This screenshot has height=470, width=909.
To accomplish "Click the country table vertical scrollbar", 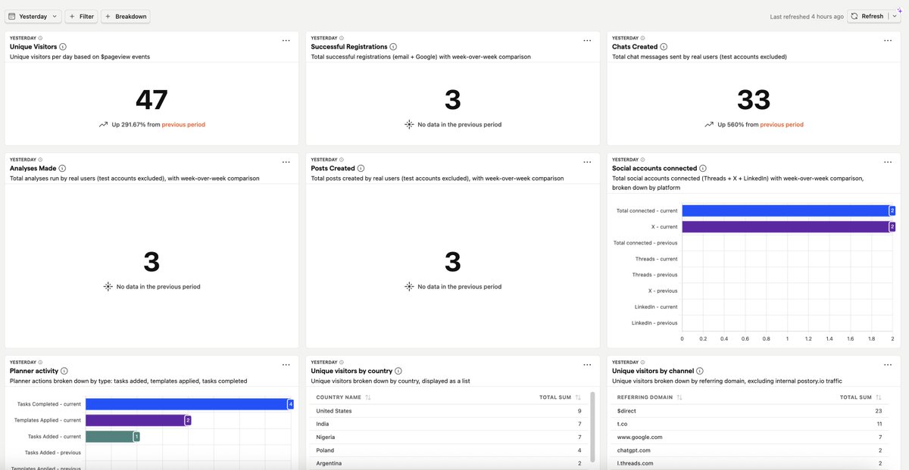I will (592, 428).
